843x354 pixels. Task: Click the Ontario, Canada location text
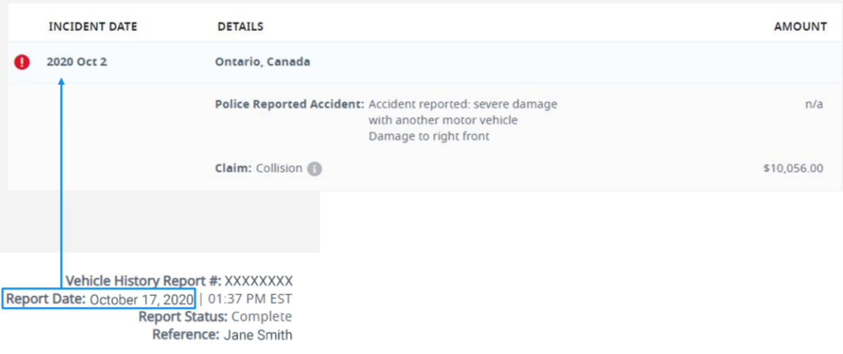coord(262,62)
